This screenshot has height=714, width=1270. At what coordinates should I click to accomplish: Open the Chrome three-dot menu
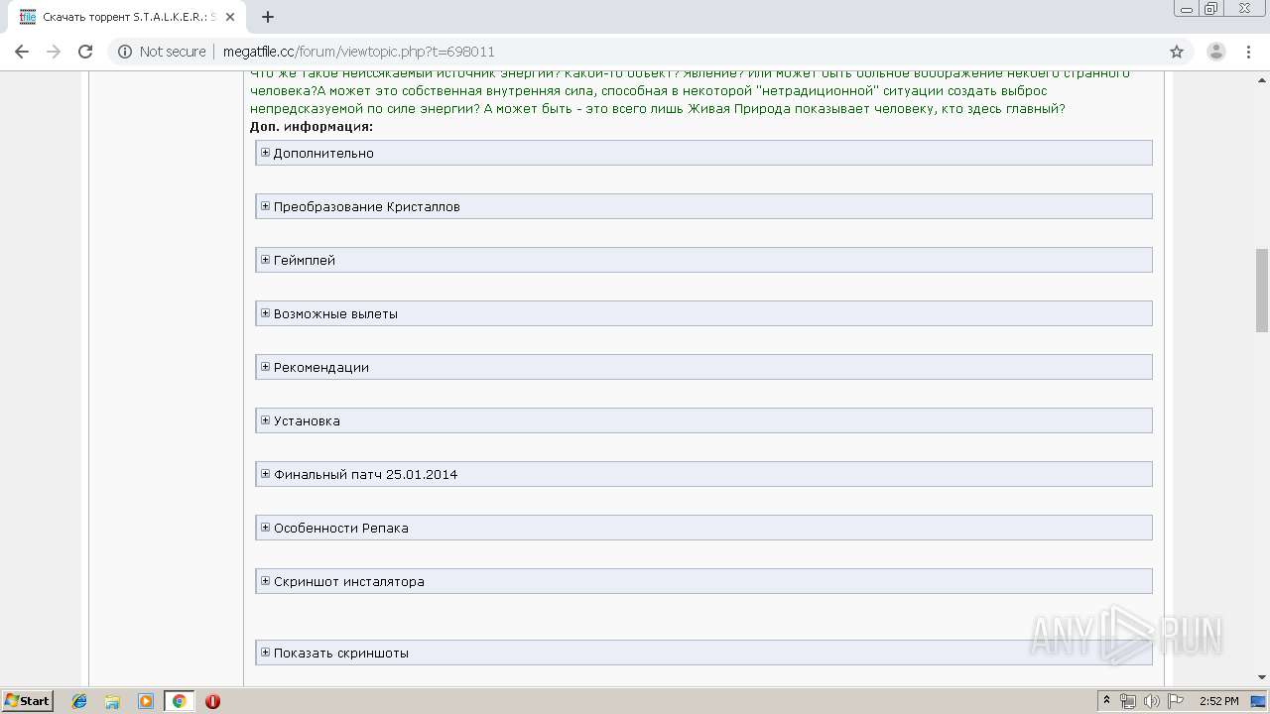pos(1249,52)
